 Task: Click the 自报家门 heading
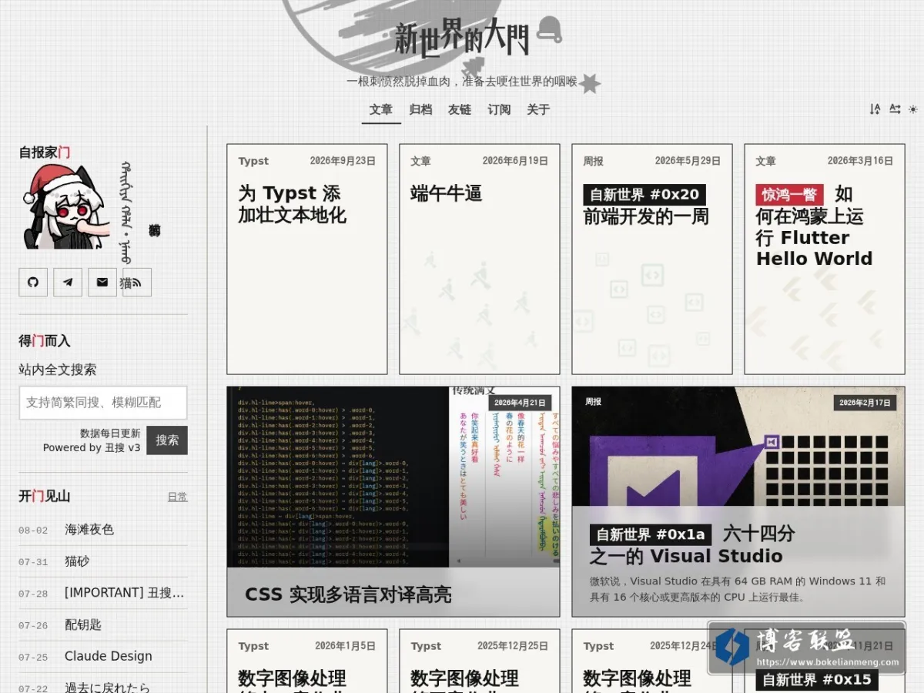pyautogui.click(x=45, y=152)
